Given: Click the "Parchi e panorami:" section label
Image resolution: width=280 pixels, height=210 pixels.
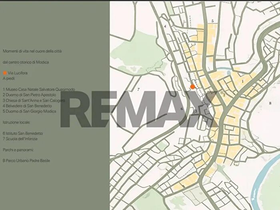Looking at the screenshot, I should point(18,150).
